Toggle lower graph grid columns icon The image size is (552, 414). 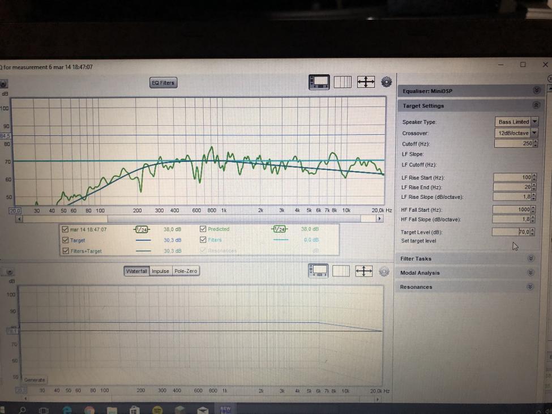pyautogui.click(x=341, y=271)
